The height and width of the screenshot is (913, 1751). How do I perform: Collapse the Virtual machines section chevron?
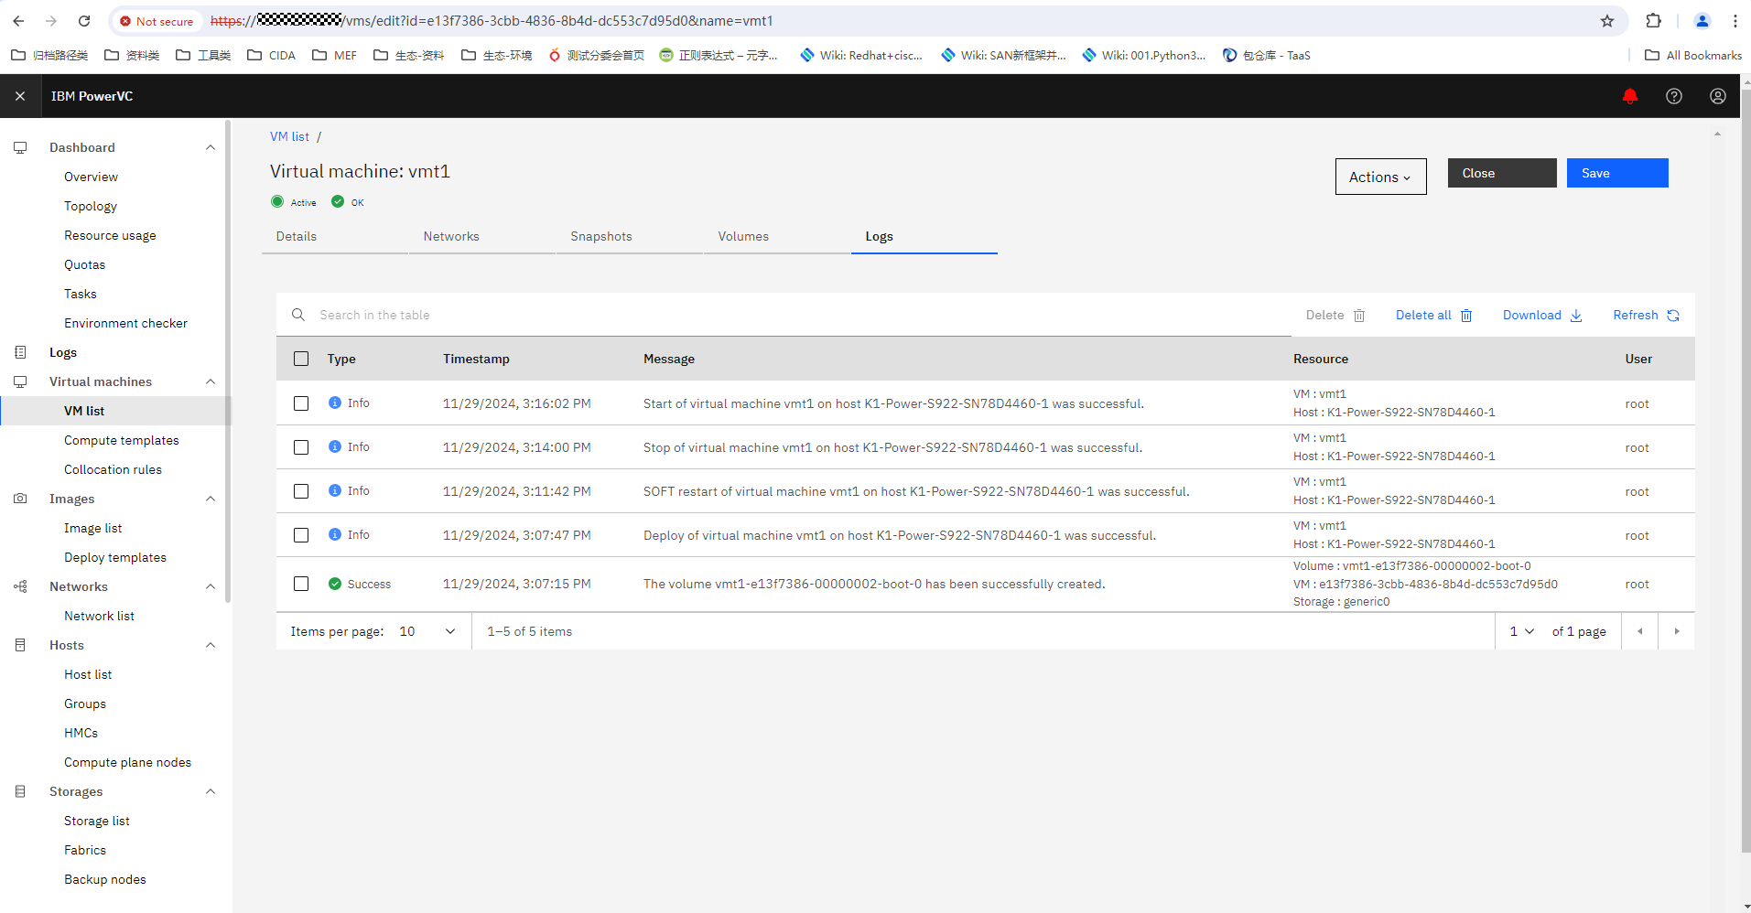pos(211,381)
